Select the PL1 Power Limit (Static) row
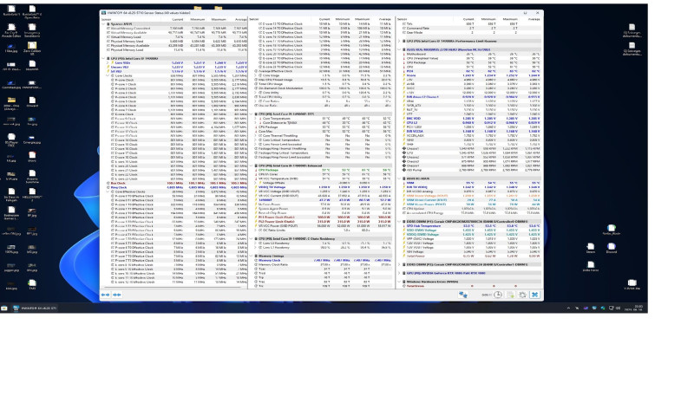The image size is (694, 396). [x=322, y=217]
